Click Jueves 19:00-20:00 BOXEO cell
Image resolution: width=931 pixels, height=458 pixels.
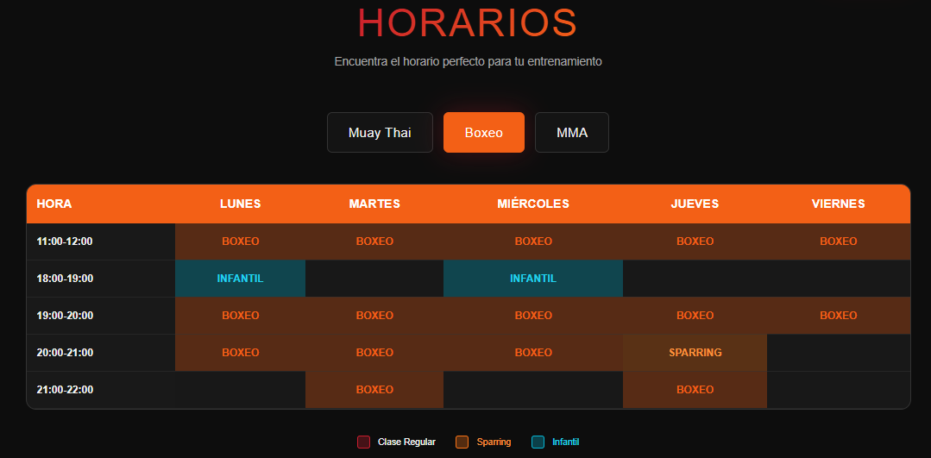click(x=695, y=316)
